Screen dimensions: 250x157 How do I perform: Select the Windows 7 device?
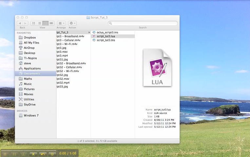(31, 115)
